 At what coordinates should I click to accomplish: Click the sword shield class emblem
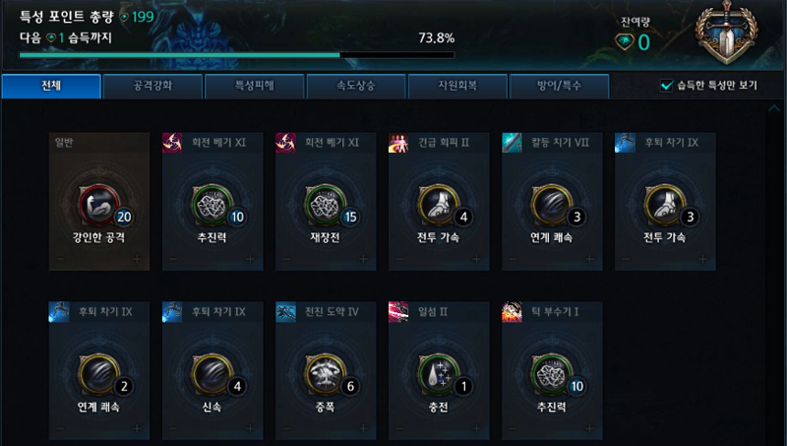tap(726, 32)
